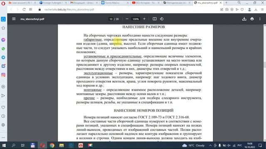Image resolution: width=266 pixels, height=149 pixels.
Task: Click the PDF vertical scrollbar thumb
Action: [x=265, y=65]
